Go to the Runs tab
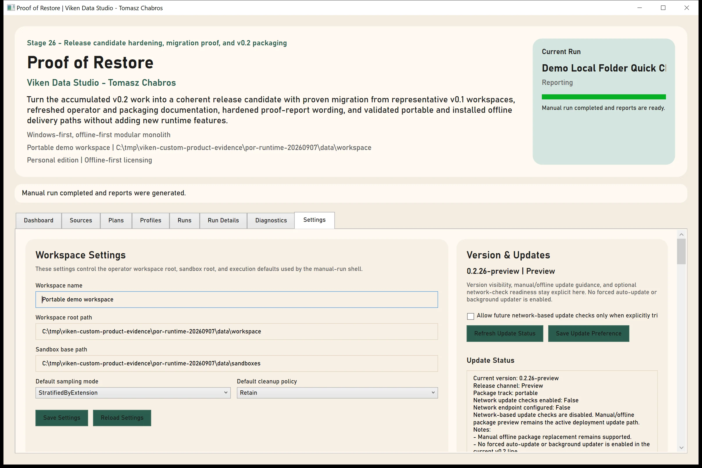This screenshot has width=702, height=468. (x=185, y=220)
